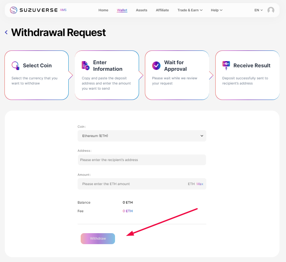Expand the Trade & Earn menu

190,10
